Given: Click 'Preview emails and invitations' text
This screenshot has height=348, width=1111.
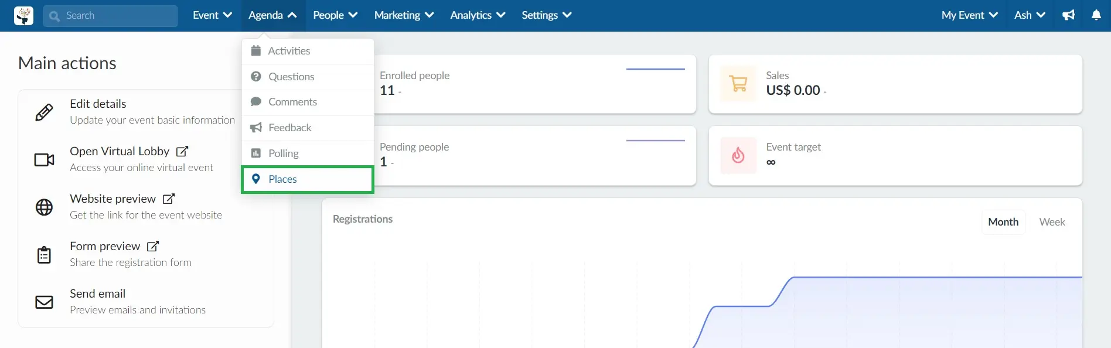Looking at the screenshot, I should tap(138, 310).
